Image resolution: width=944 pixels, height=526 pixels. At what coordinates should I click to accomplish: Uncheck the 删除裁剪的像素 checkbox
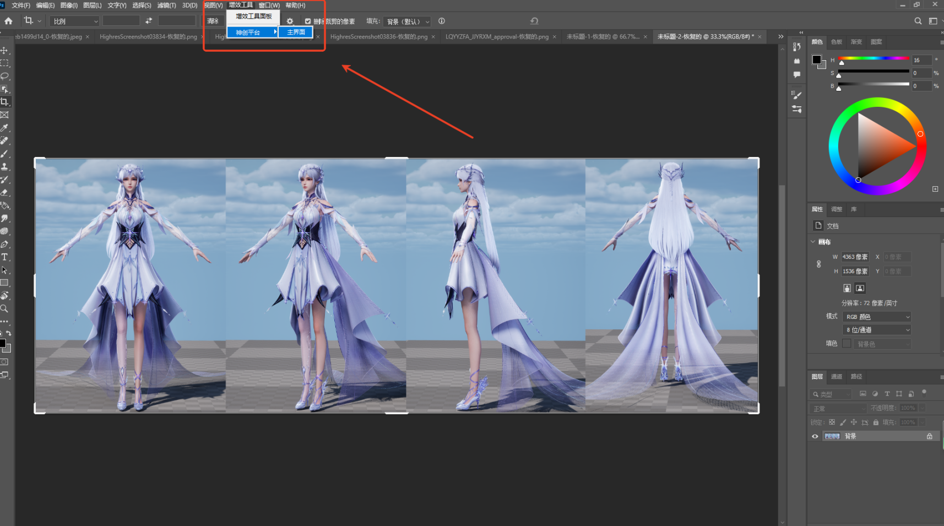pos(308,21)
